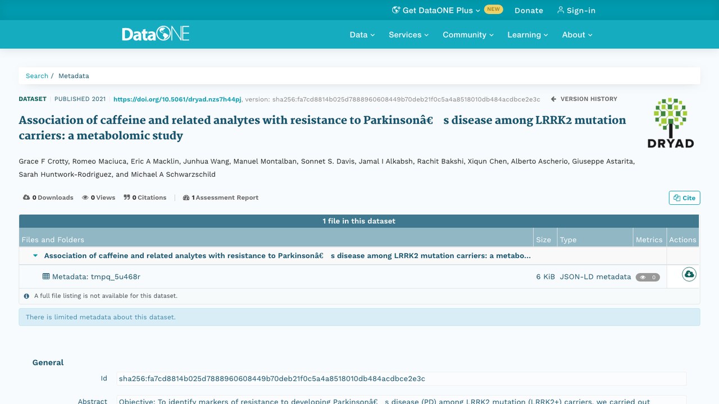
Task: Open Version History arrow link
Action: tap(584, 99)
